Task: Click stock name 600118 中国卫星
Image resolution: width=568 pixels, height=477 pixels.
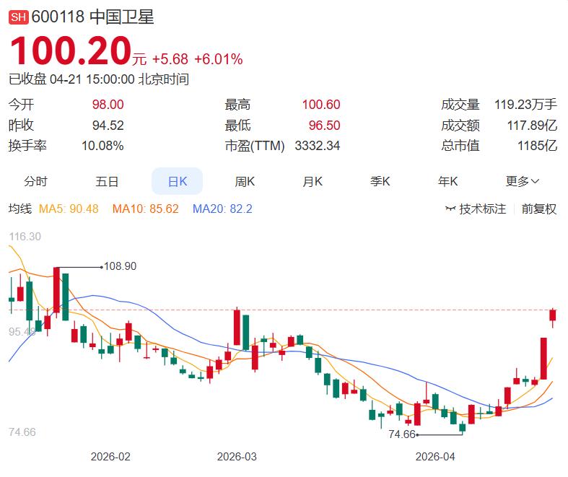Action: pos(92,17)
